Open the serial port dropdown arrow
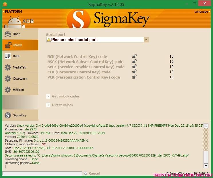Image resolution: width=213 pixels, height=178 pixels. (146, 40)
